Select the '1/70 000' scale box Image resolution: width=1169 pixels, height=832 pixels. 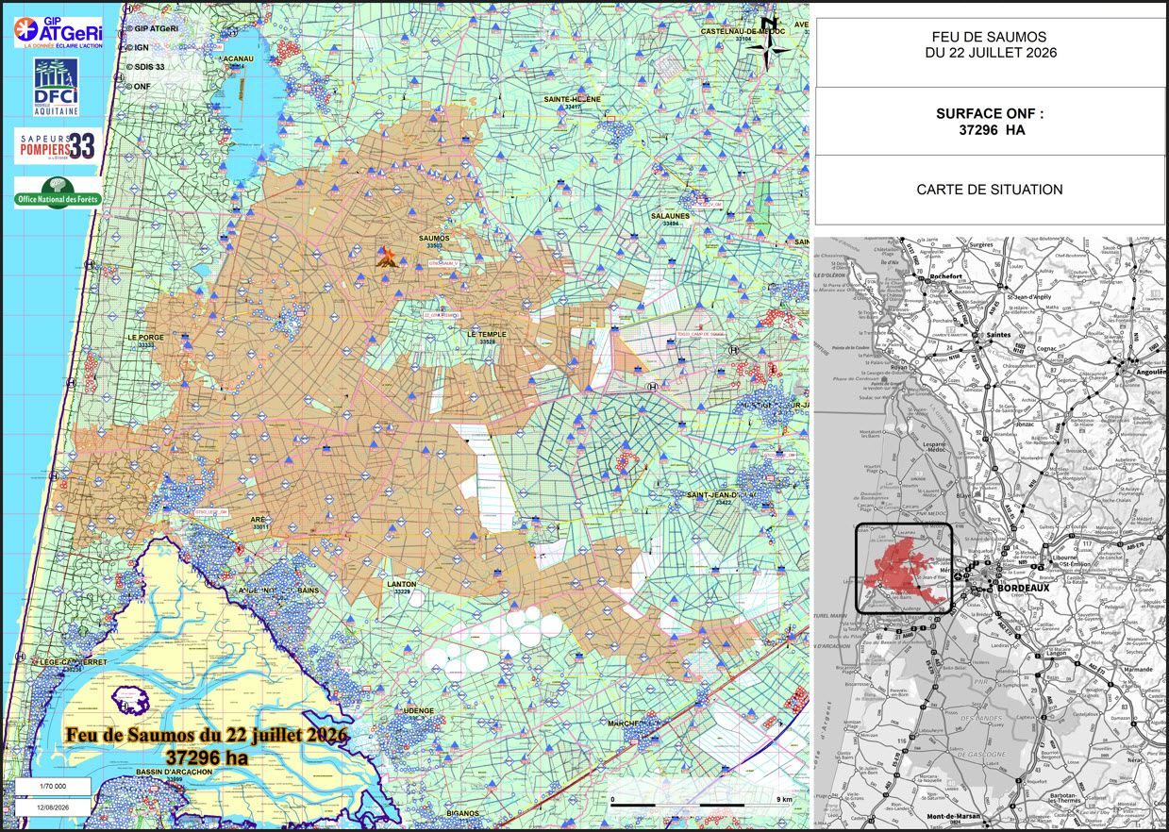pos(53,787)
